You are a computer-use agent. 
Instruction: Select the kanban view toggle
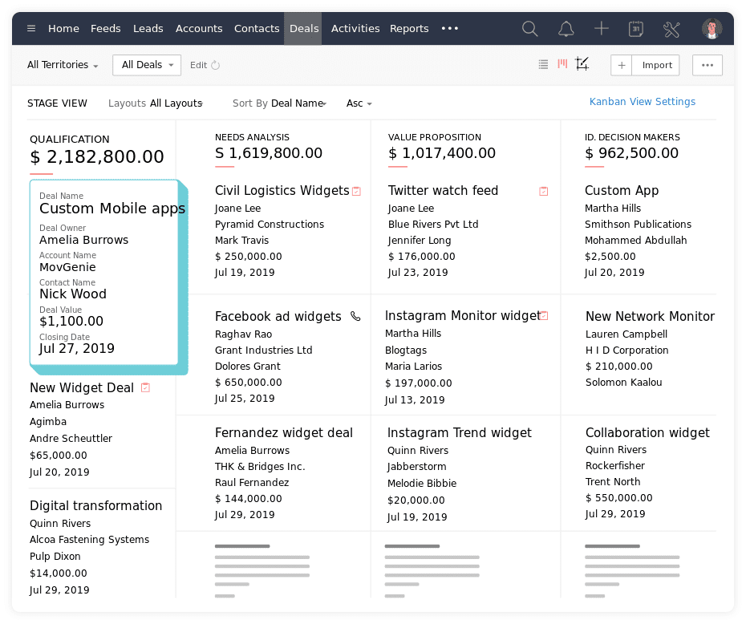[x=562, y=65]
